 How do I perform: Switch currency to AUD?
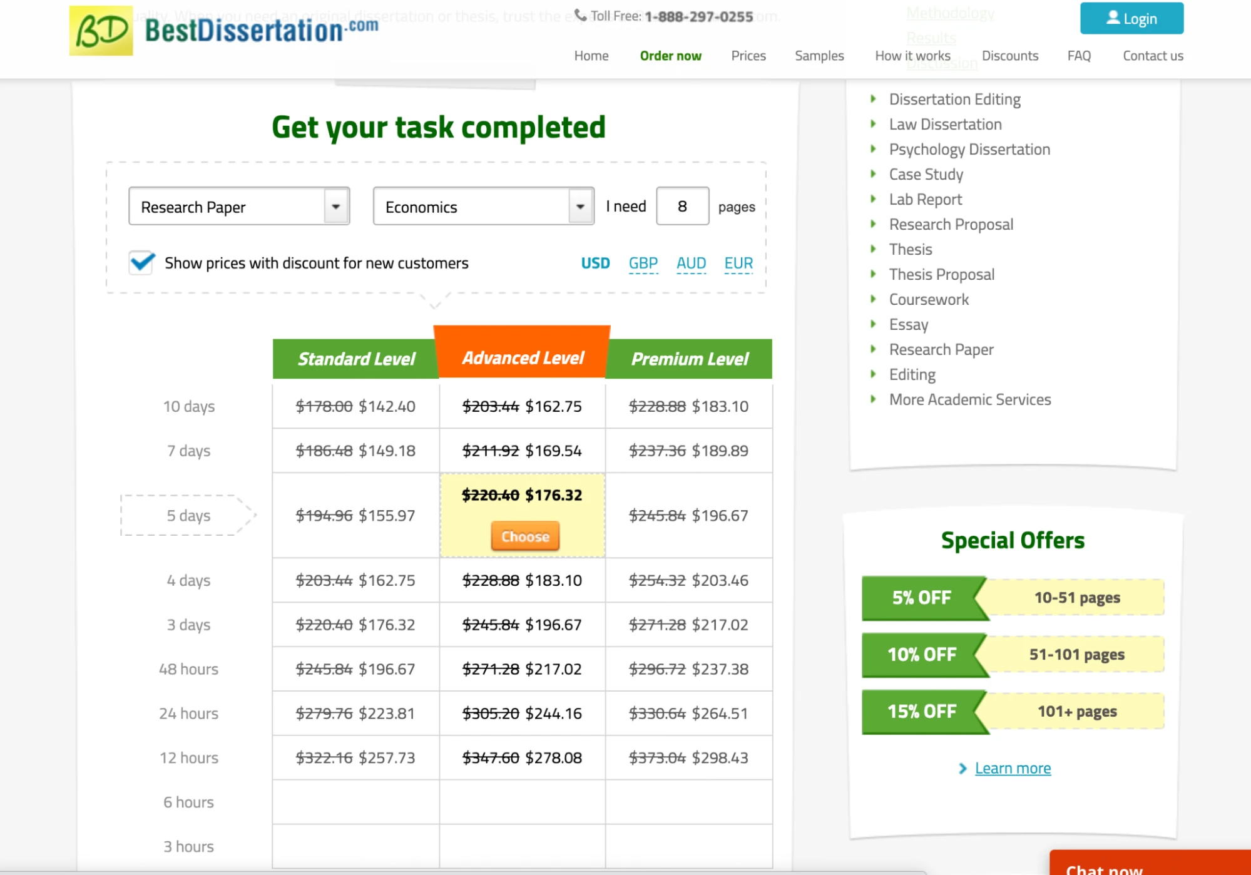click(x=691, y=264)
